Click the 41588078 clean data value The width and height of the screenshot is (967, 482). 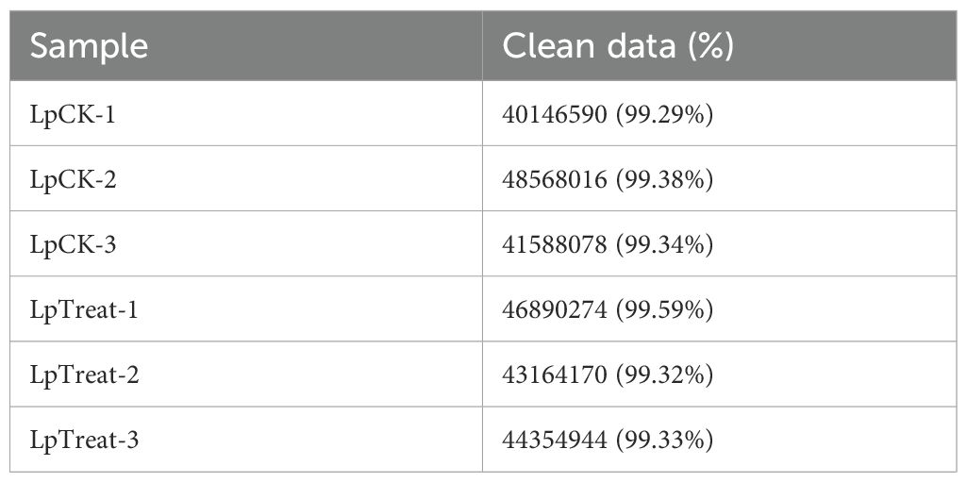pos(555,244)
